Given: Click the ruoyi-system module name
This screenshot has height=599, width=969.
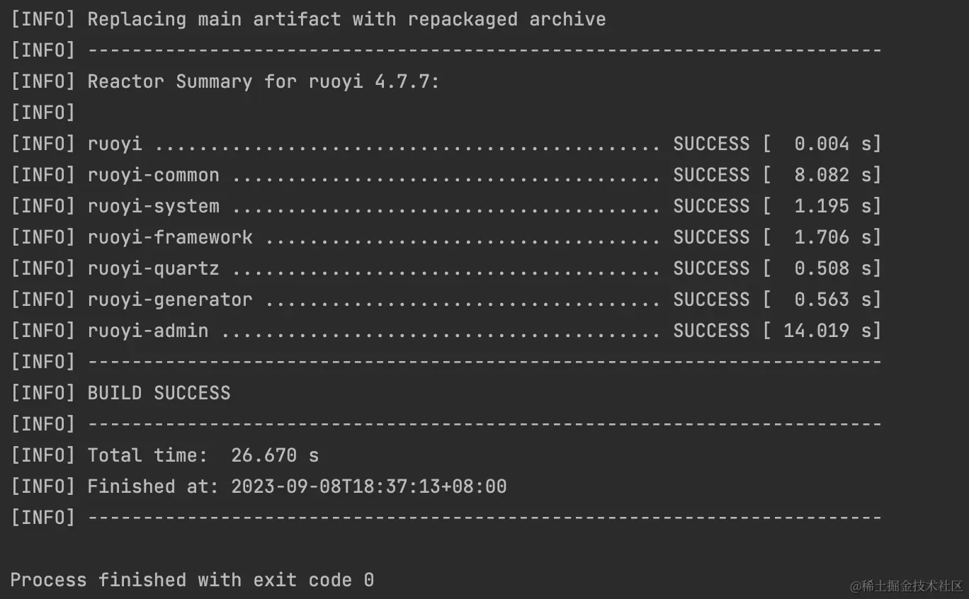Looking at the screenshot, I should click(153, 206).
